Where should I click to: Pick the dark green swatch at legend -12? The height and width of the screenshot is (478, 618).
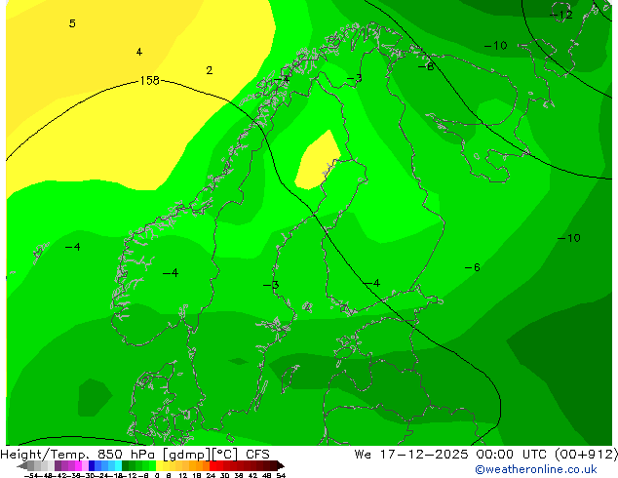[126, 465]
